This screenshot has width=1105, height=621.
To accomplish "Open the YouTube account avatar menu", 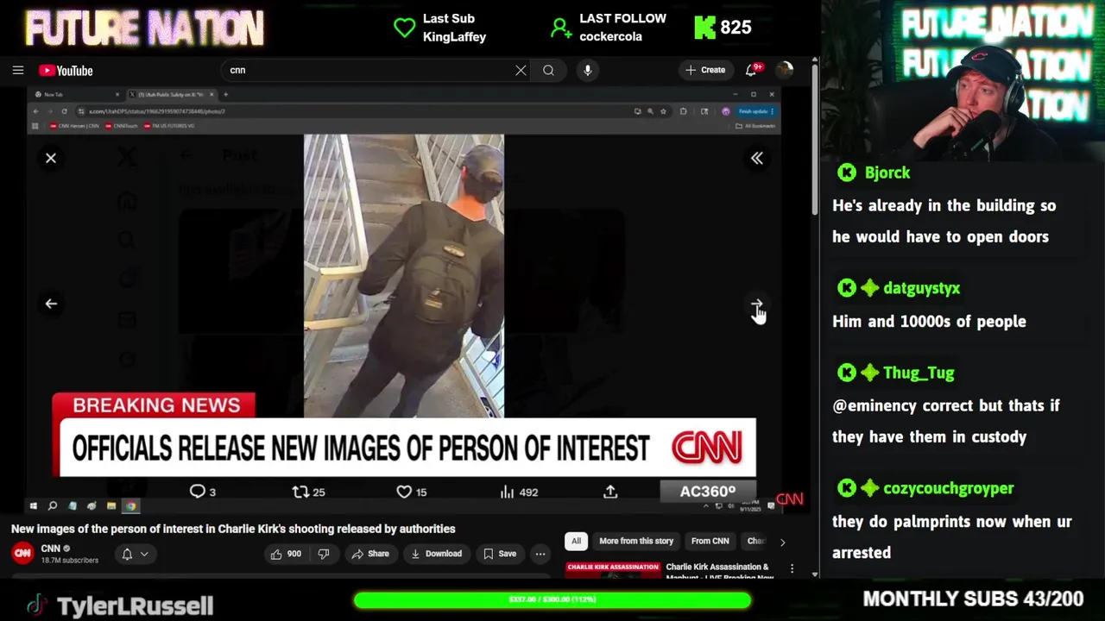I will [x=784, y=70].
